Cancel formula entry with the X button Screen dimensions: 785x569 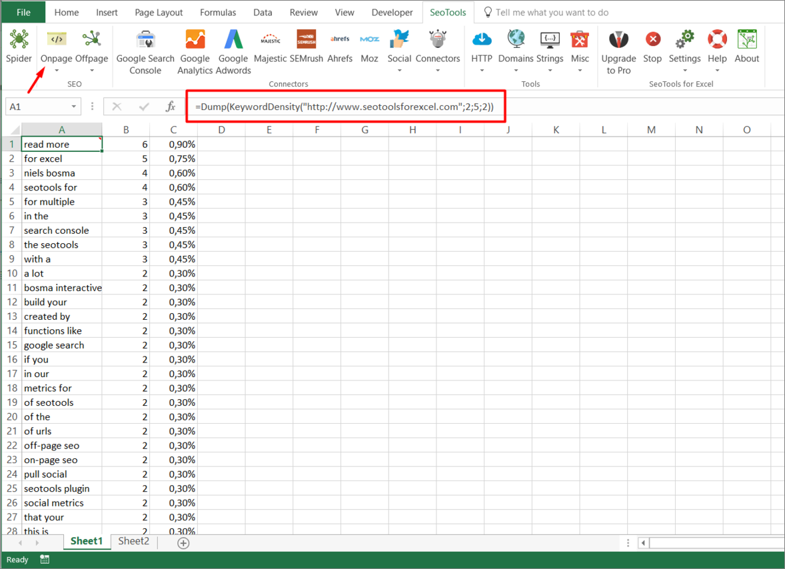pyautogui.click(x=117, y=106)
